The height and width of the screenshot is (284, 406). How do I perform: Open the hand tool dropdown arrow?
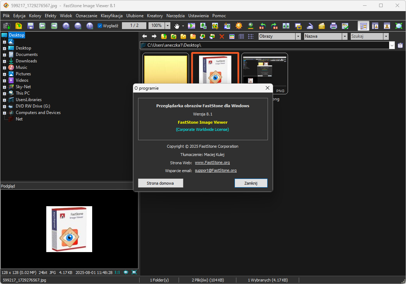pyautogui.click(x=183, y=26)
